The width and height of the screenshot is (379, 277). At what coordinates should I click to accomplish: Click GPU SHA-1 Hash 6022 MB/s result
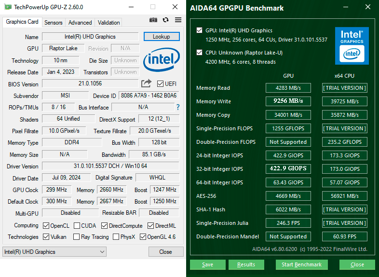(x=288, y=209)
